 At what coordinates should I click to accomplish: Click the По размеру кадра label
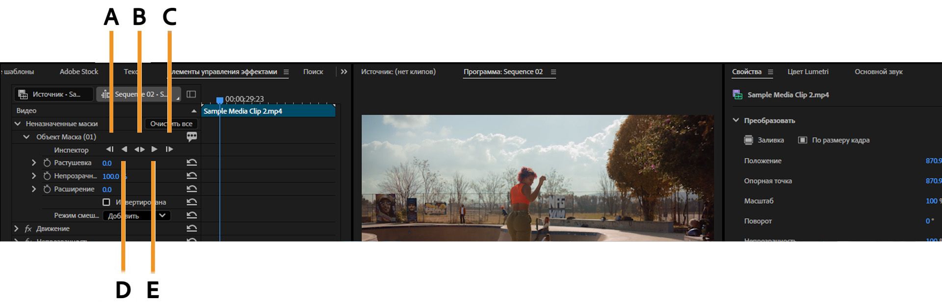840,140
